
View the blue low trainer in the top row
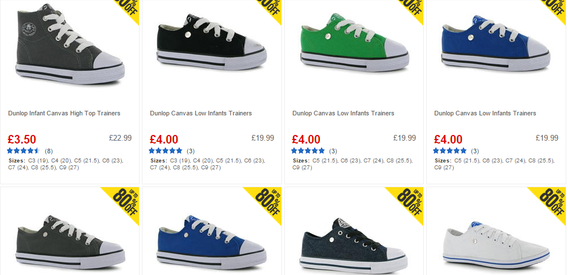496,44
